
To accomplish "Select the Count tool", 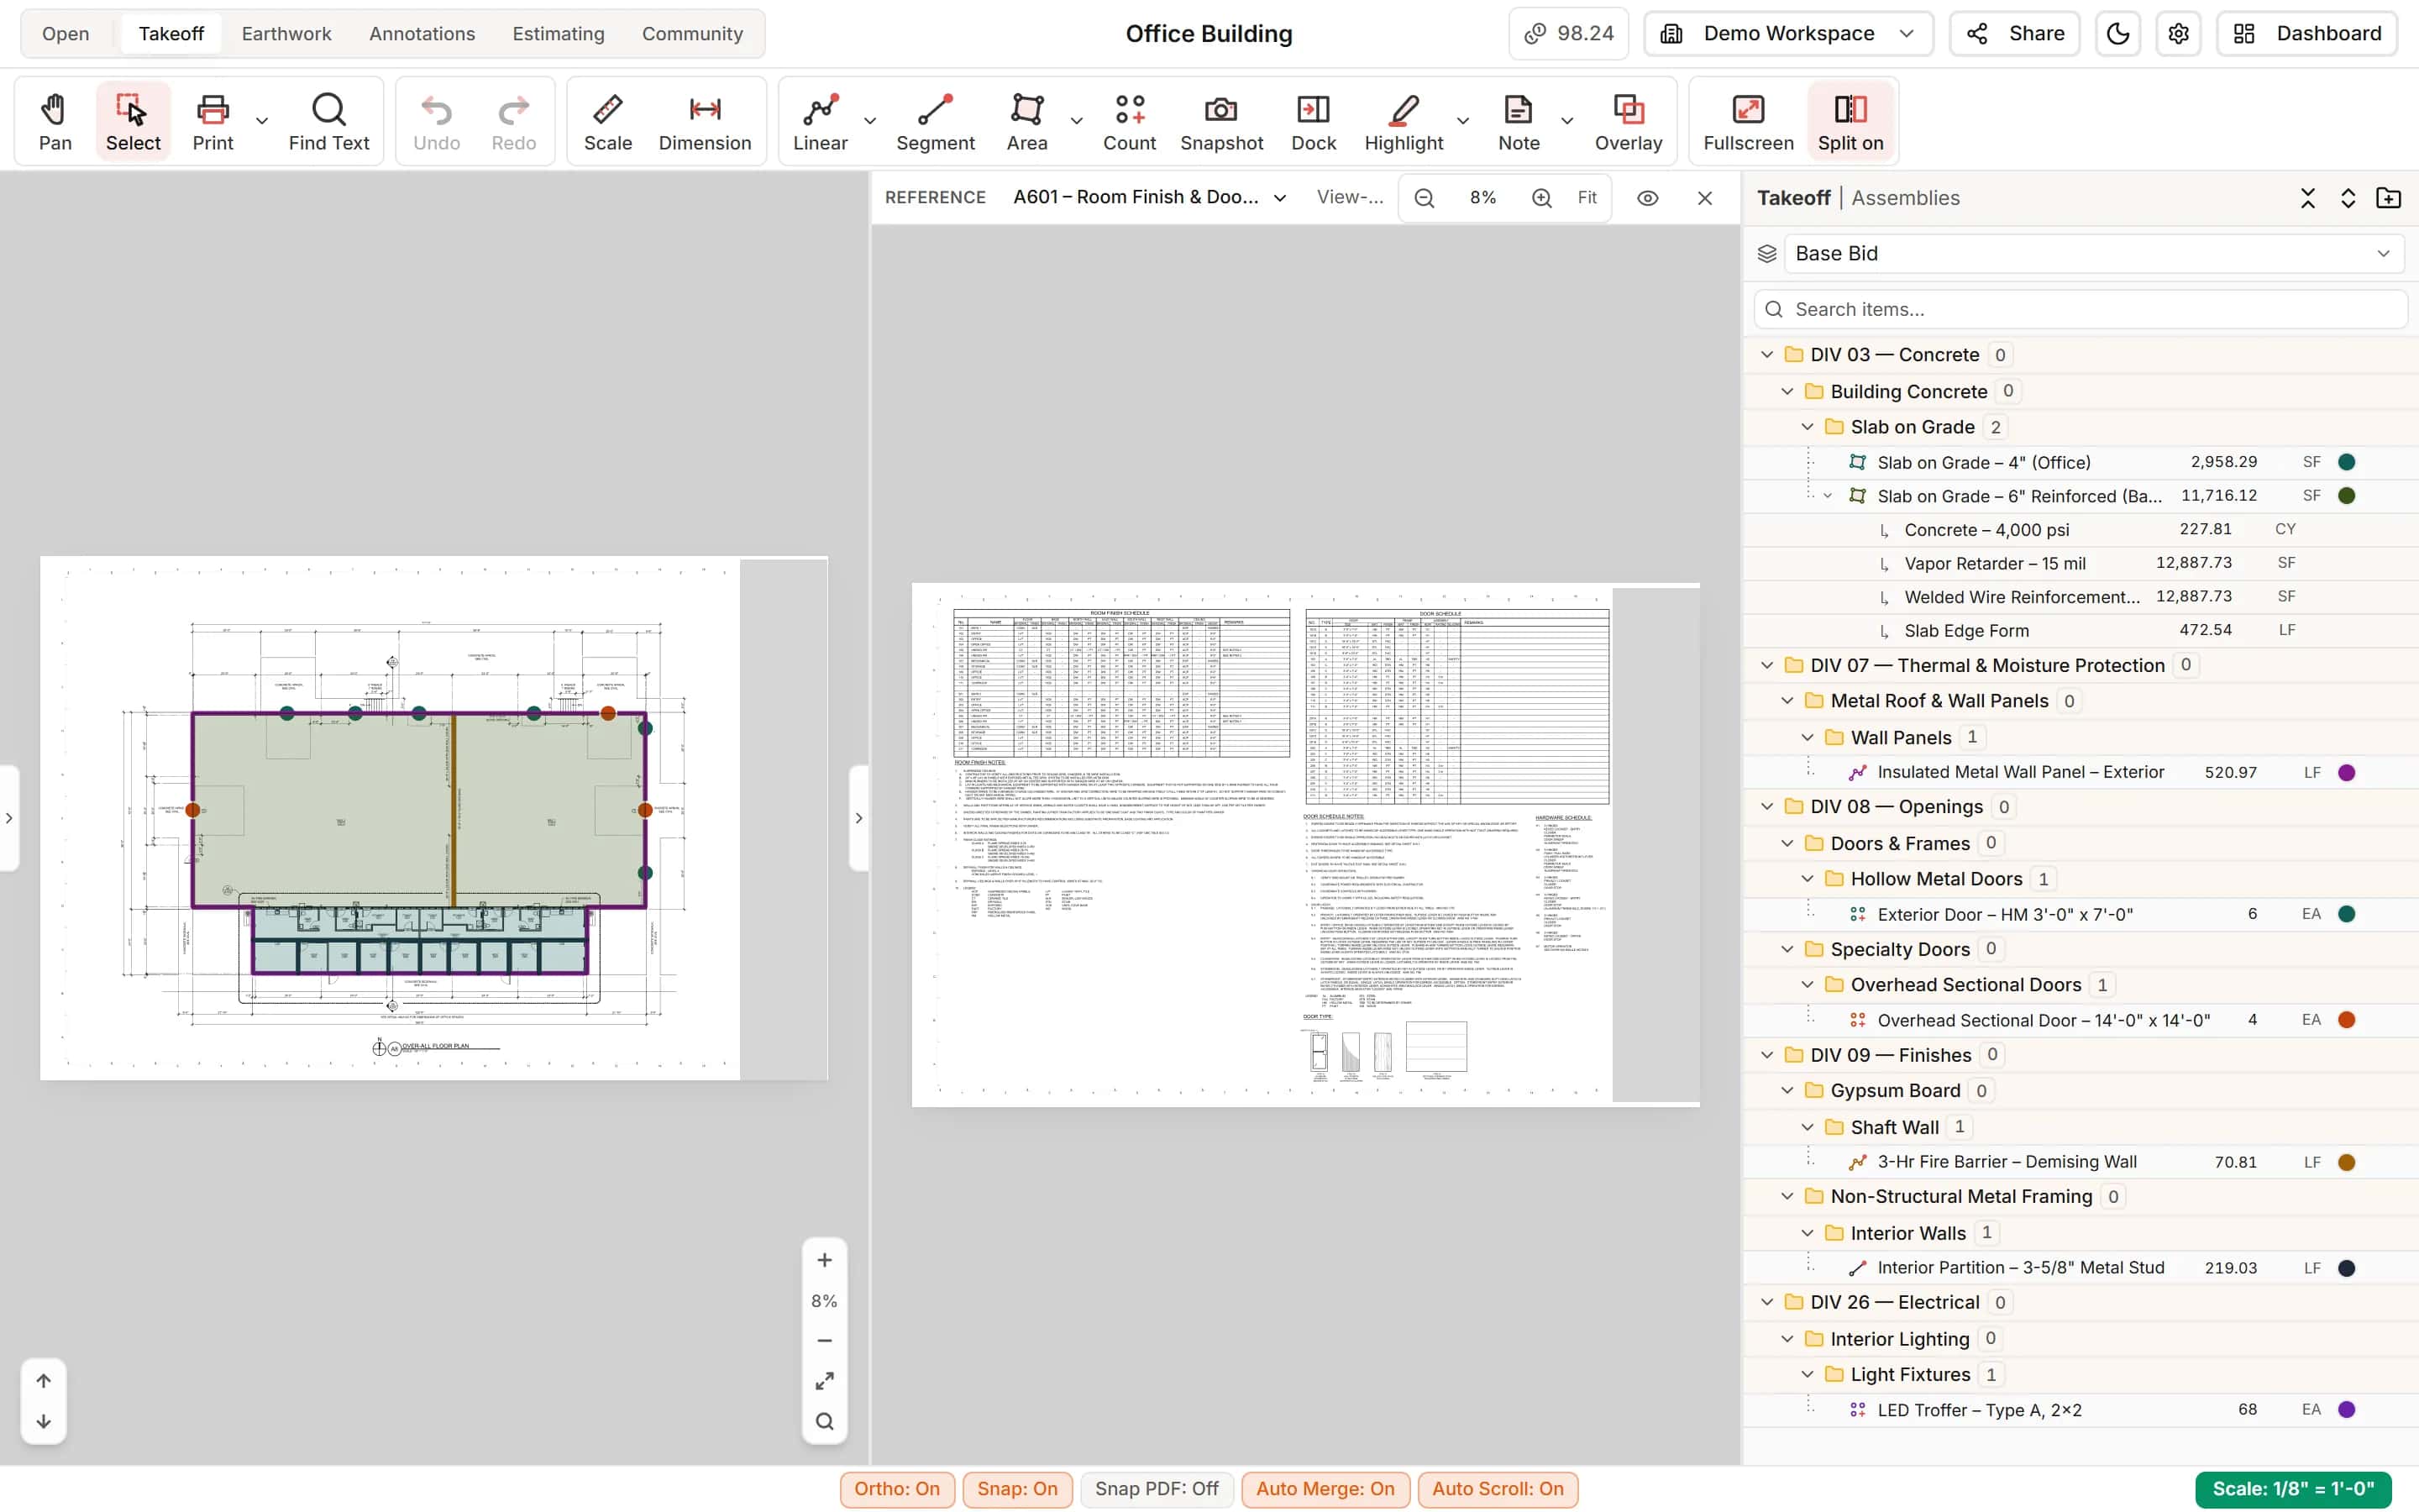I will point(1130,122).
